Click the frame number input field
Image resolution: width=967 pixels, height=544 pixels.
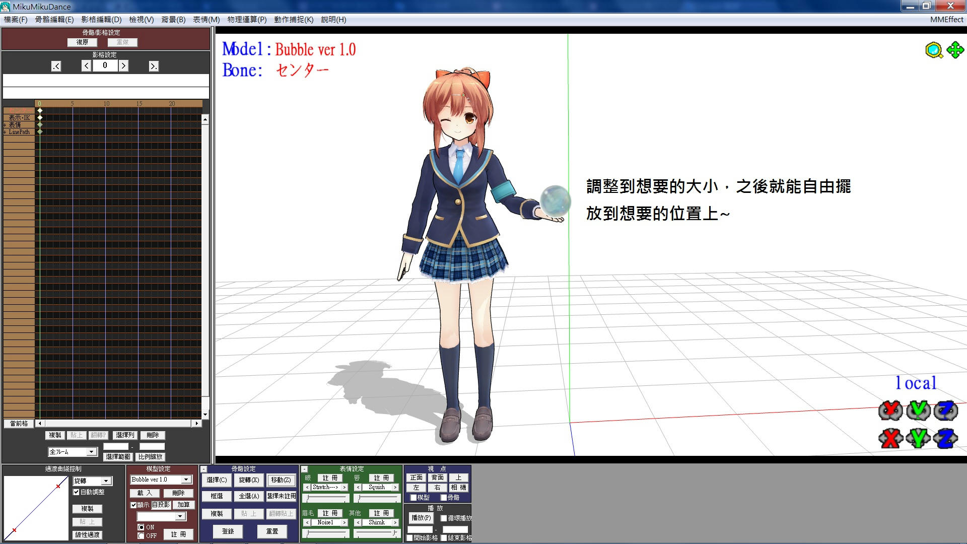click(x=105, y=65)
